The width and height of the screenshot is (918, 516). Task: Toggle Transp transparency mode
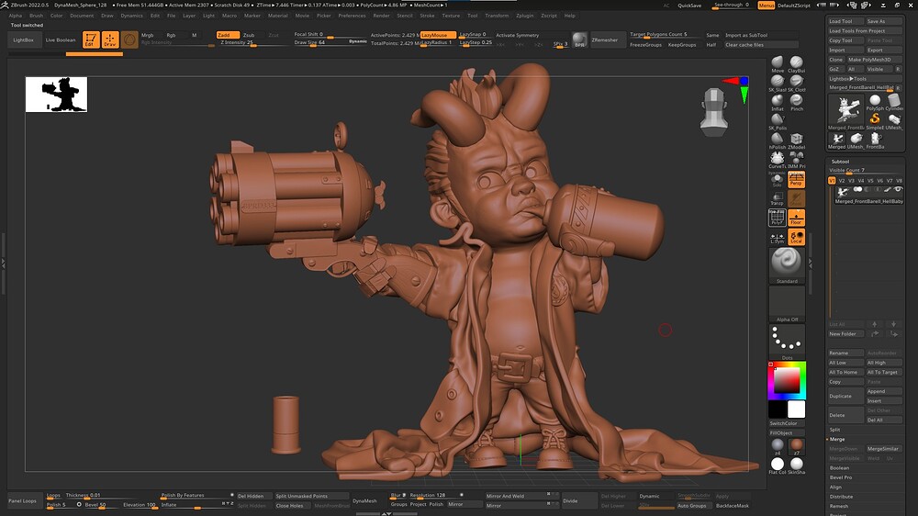pyautogui.click(x=777, y=199)
